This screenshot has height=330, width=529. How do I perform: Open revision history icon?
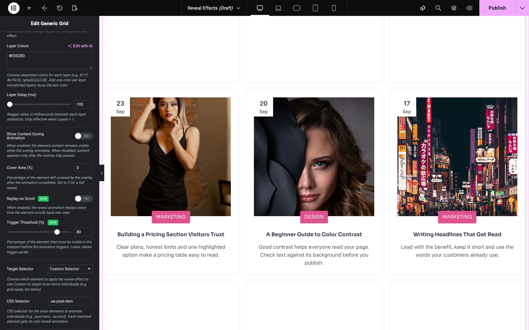tap(60, 8)
